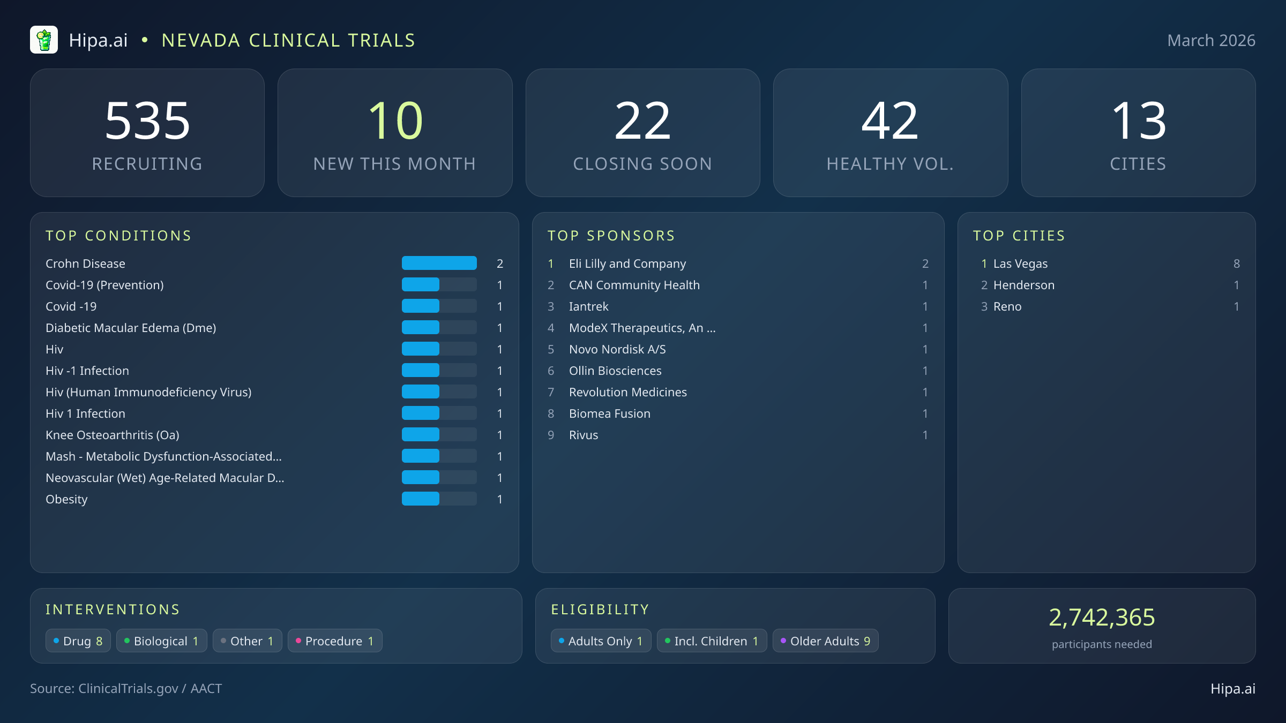Open the Top Cities panel
The height and width of the screenshot is (723, 1286).
click(1019, 236)
